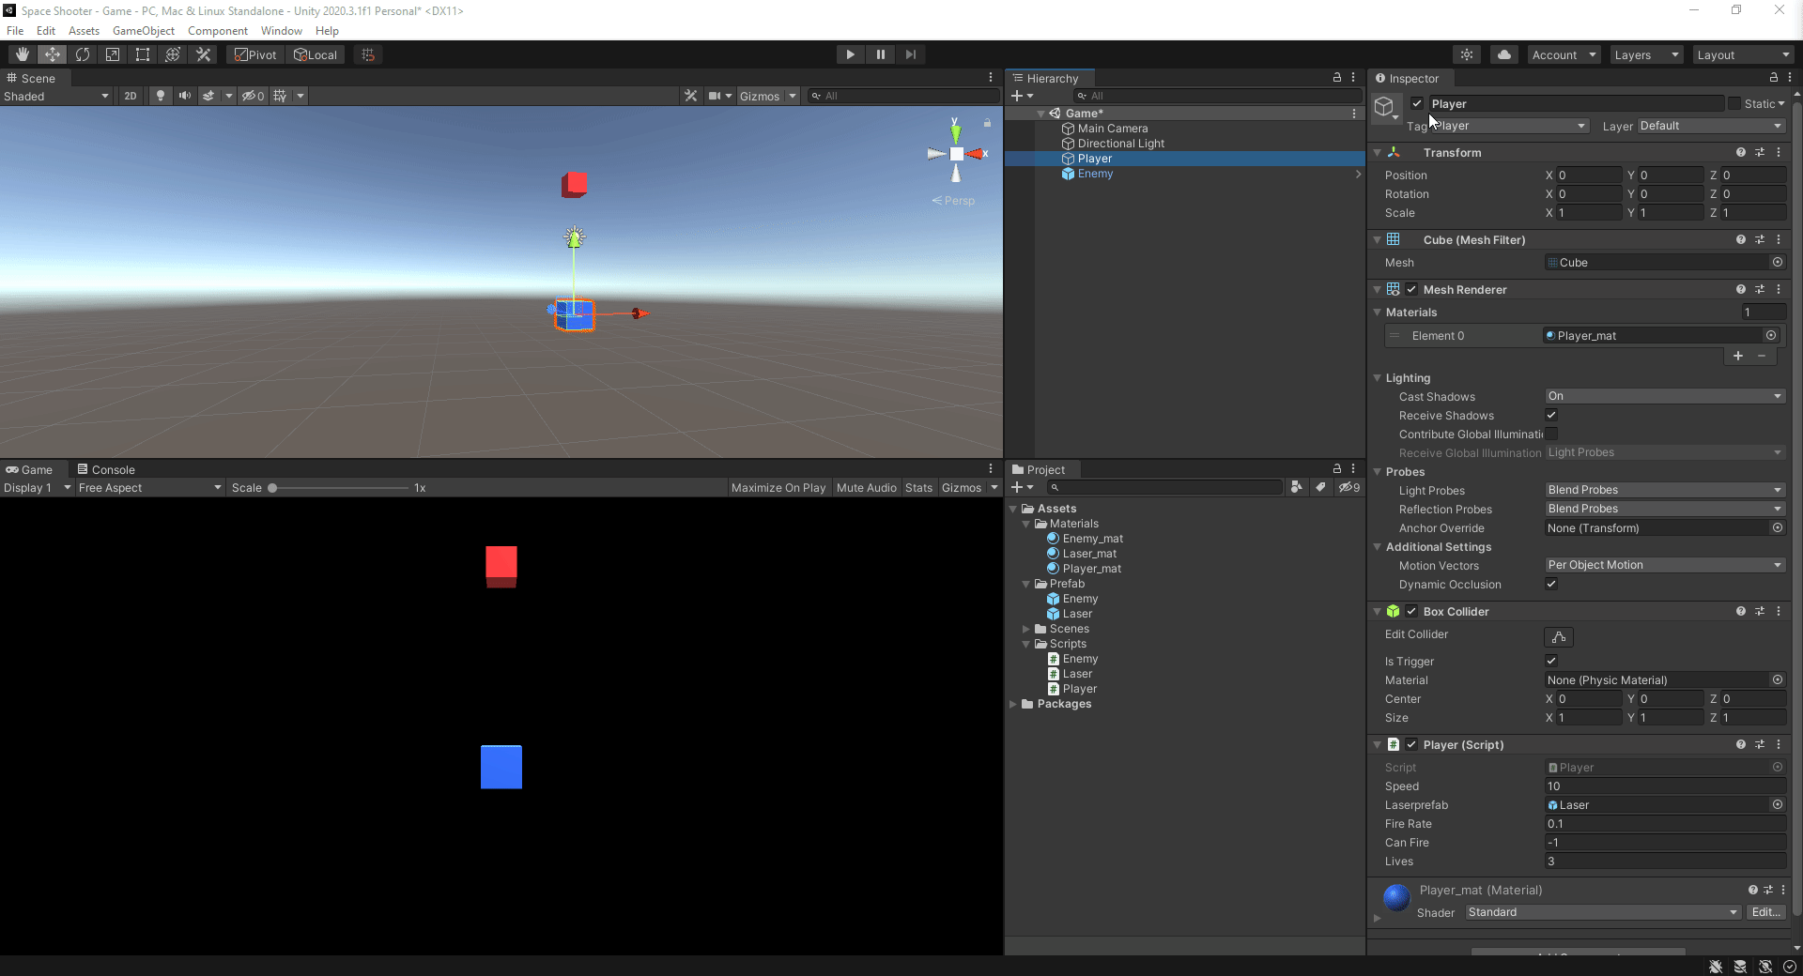The image size is (1803, 976).
Task: Click Edit Collider button
Action: (1559, 637)
